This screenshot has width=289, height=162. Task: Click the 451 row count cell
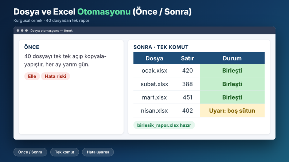point(187,97)
